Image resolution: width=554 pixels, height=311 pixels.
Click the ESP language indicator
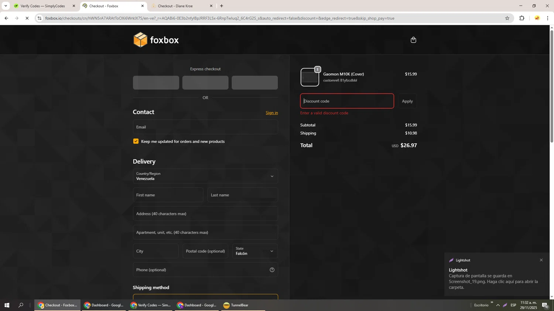tap(513, 305)
